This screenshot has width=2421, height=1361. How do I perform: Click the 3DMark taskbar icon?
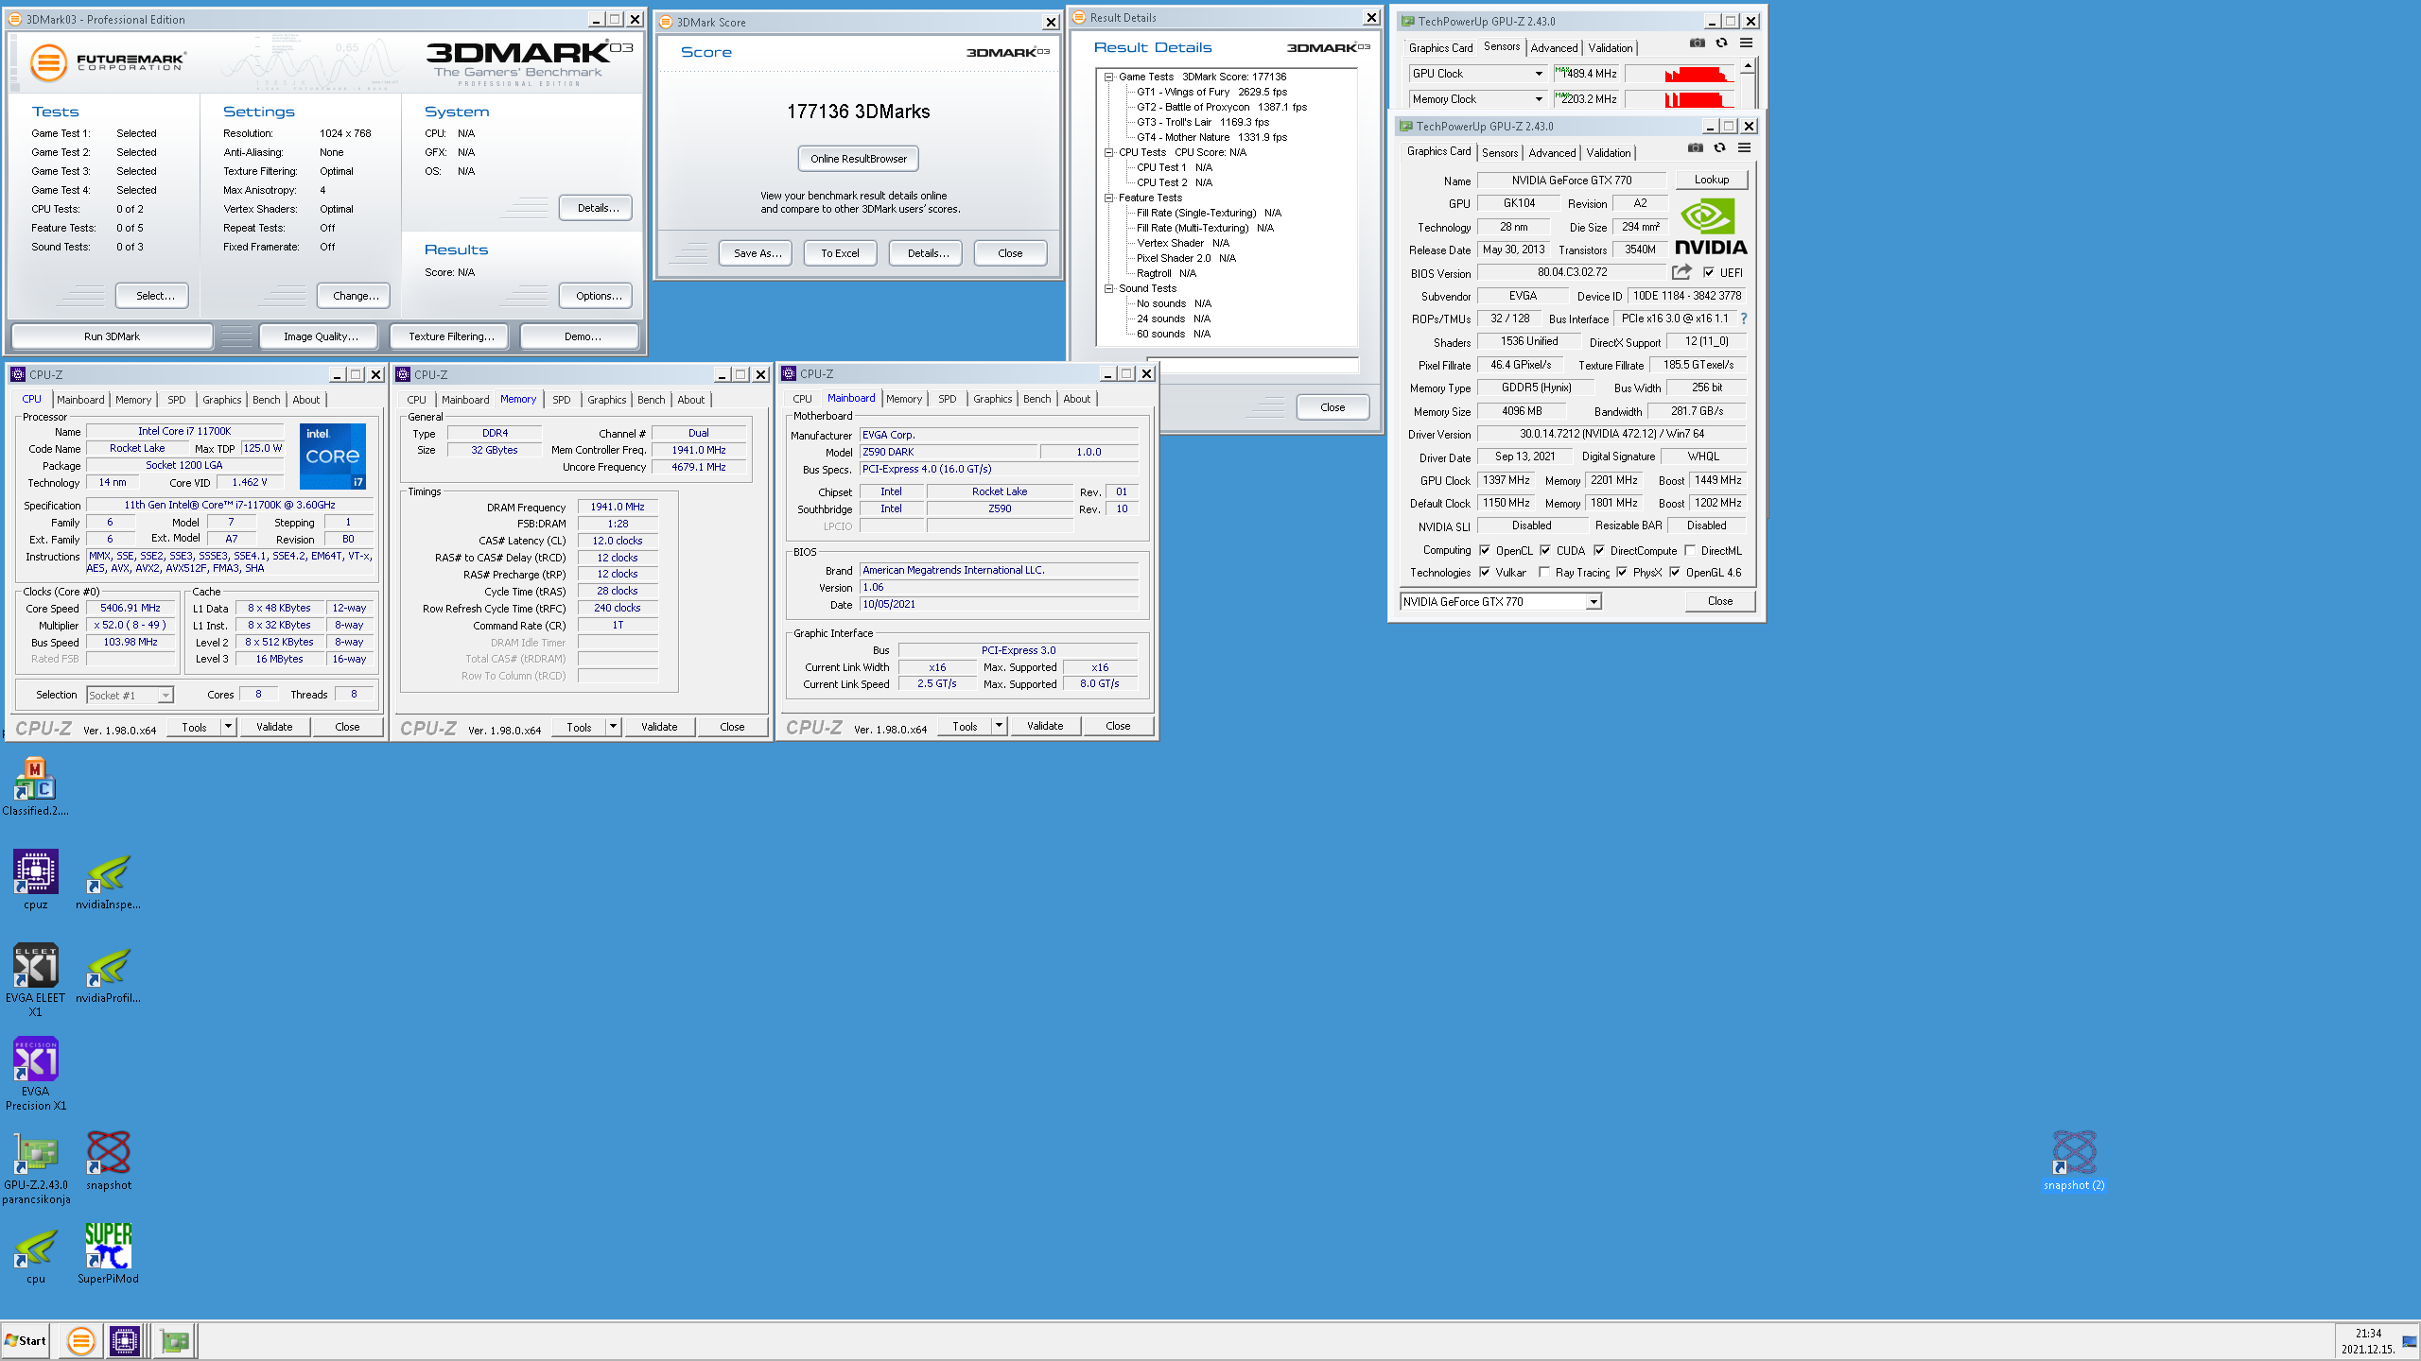click(81, 1340)
